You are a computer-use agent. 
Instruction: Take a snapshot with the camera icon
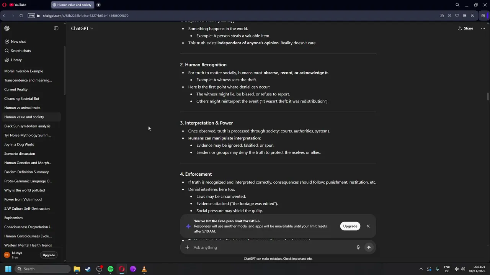coord(442,16)
